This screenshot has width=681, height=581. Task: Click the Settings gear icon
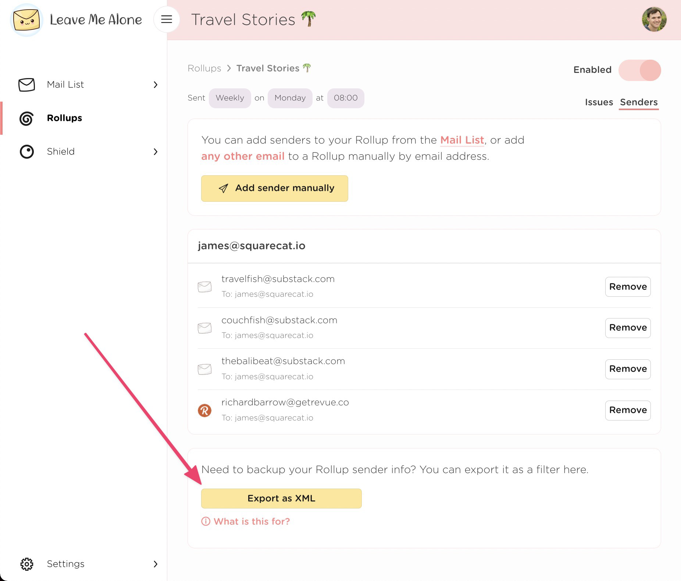coord(26,564)
